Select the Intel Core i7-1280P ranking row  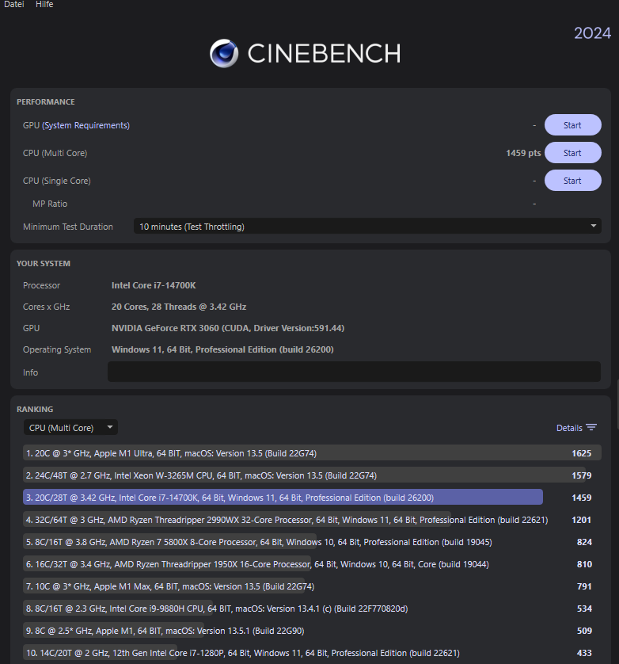[x=312, y=653]
